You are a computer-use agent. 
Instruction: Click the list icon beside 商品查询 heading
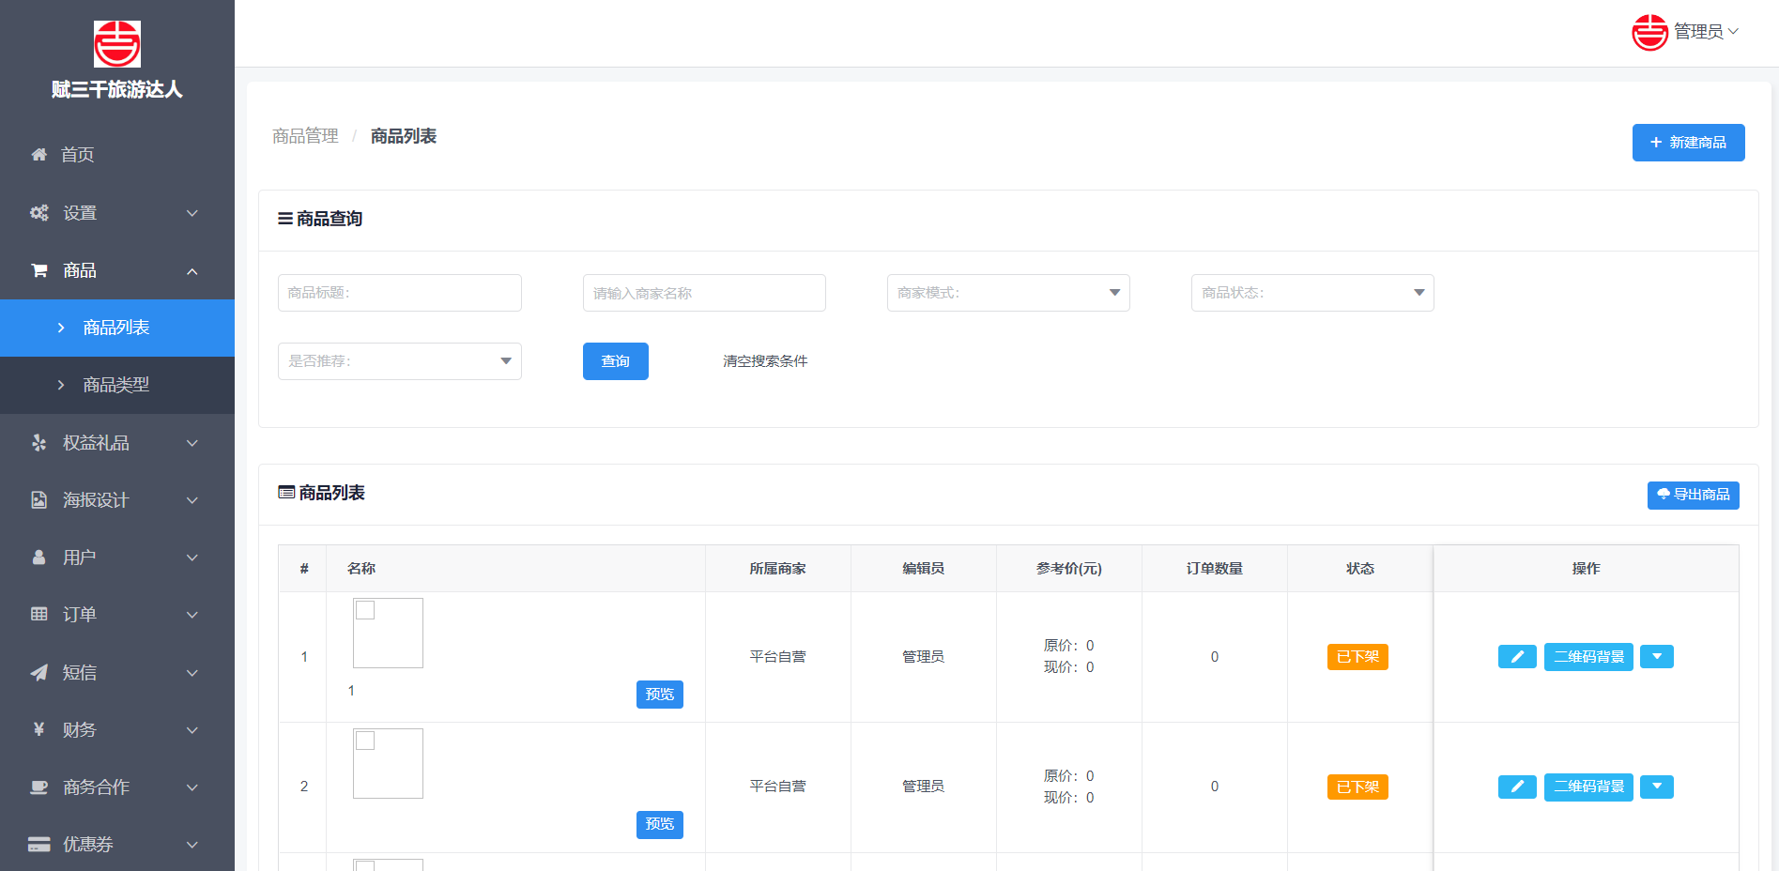[285, 219]
